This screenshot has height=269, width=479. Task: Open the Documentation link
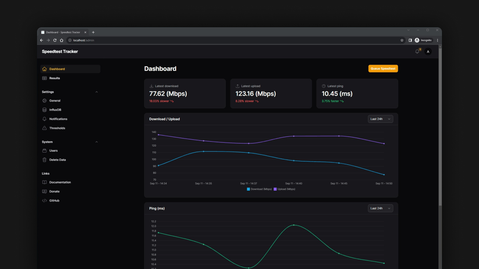(x=60, y=182)
